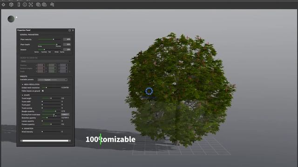Undock the Properties Panel with the square icon
The width and height of the screenshot is (298, 167).
pos(69,30)
